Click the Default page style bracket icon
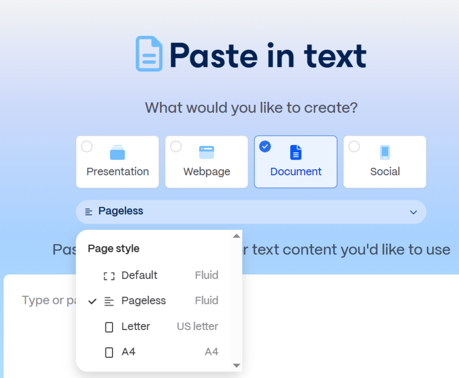This screenshot has width=459, height=378. point(109,276)
